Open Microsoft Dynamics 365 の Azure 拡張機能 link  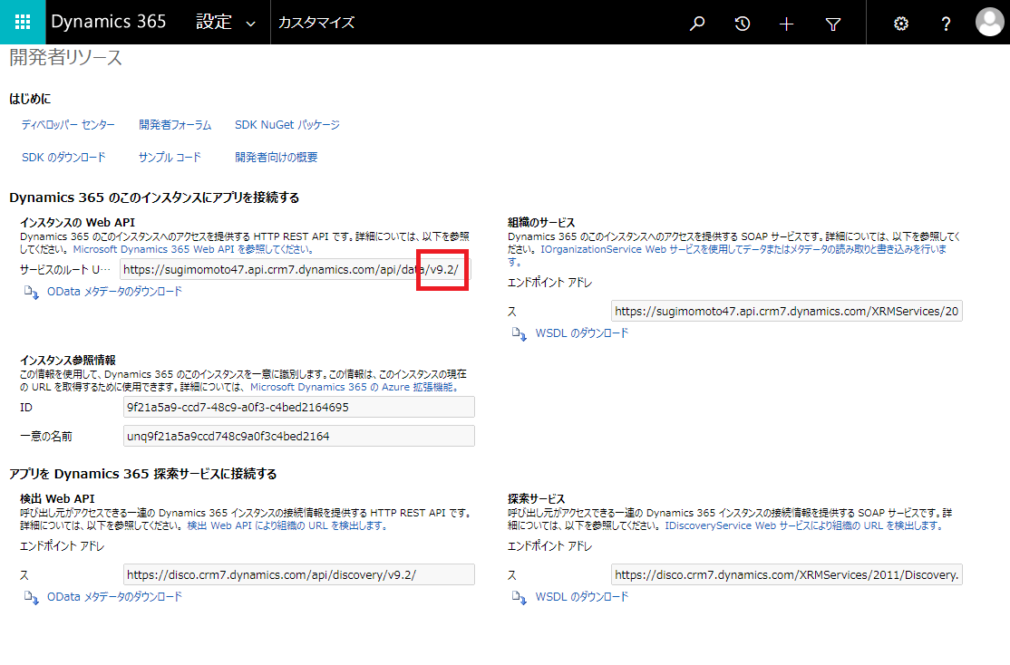click(354, 387)
